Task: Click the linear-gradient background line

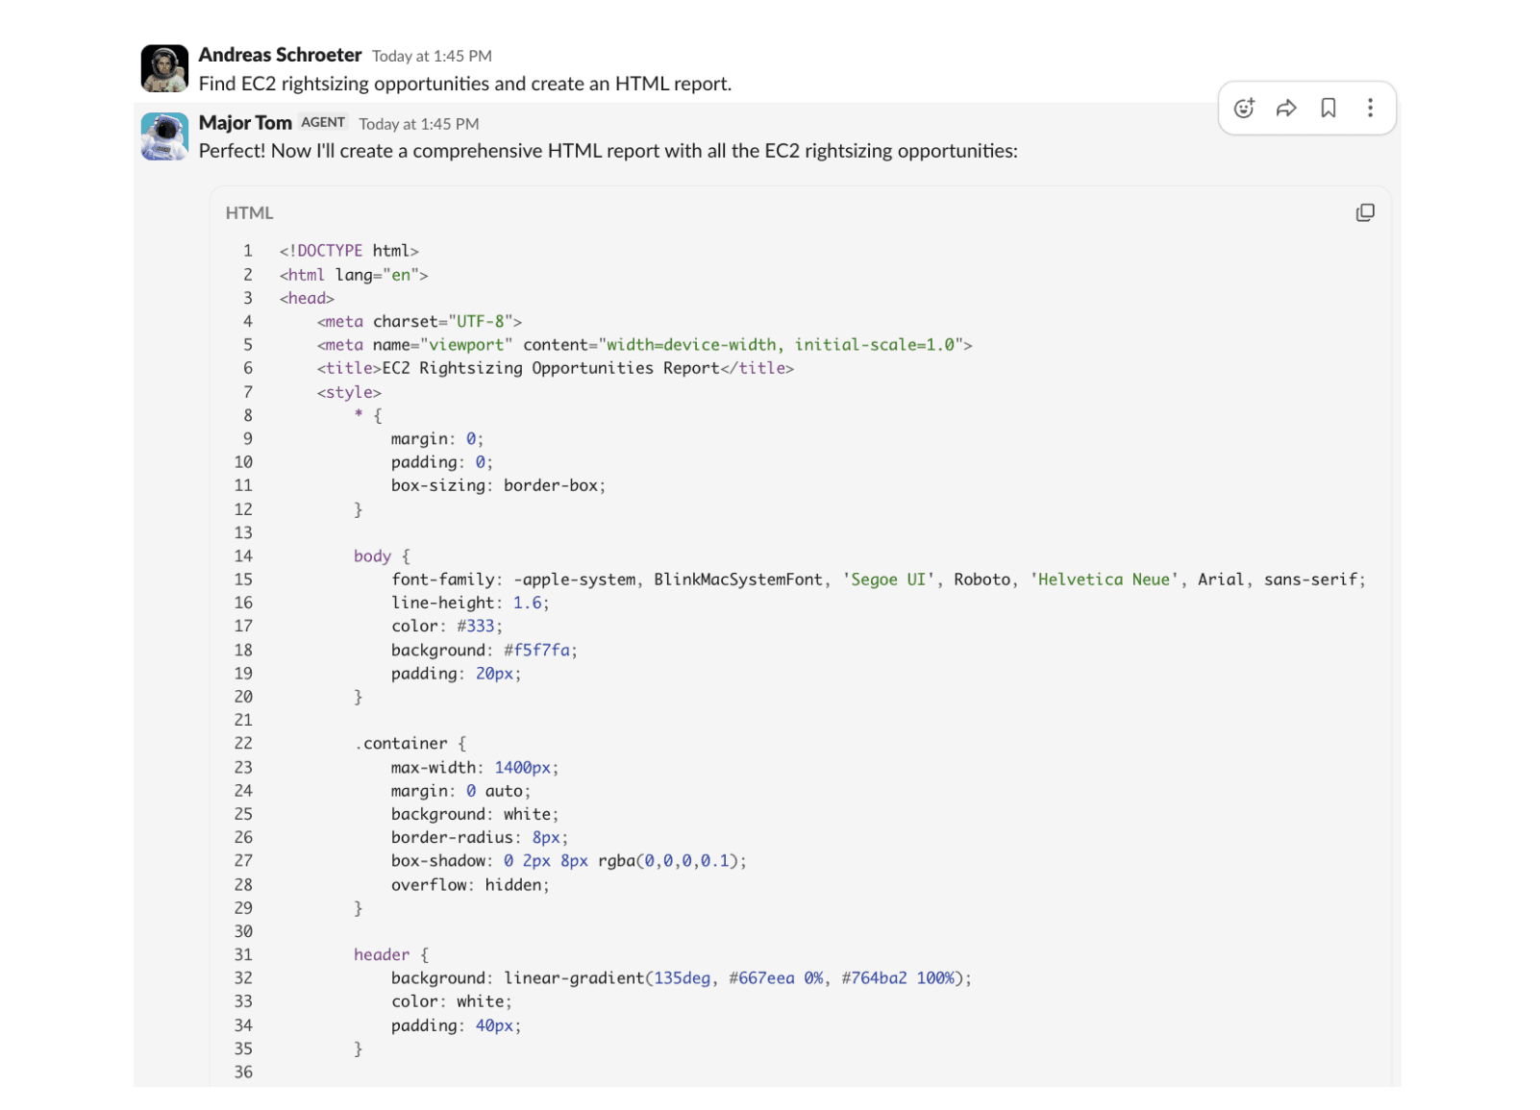Action: [x=682, y=977]
